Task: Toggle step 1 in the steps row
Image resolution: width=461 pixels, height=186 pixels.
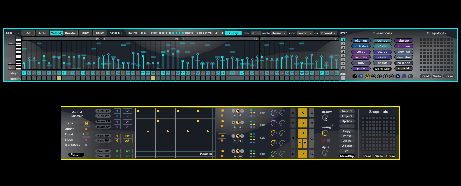Action: pos(24,73)
